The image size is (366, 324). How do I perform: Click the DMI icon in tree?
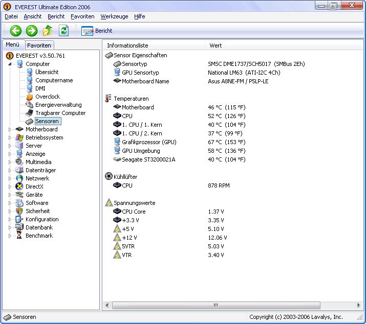click(29, 88)
